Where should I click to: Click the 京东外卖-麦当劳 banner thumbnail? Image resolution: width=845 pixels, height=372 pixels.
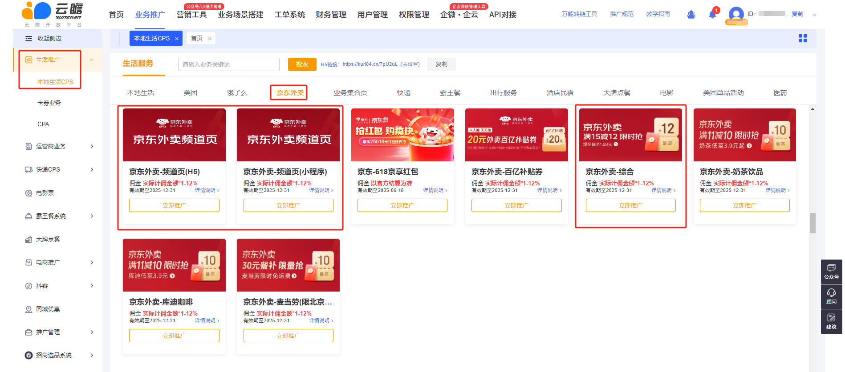click(288, 265)
